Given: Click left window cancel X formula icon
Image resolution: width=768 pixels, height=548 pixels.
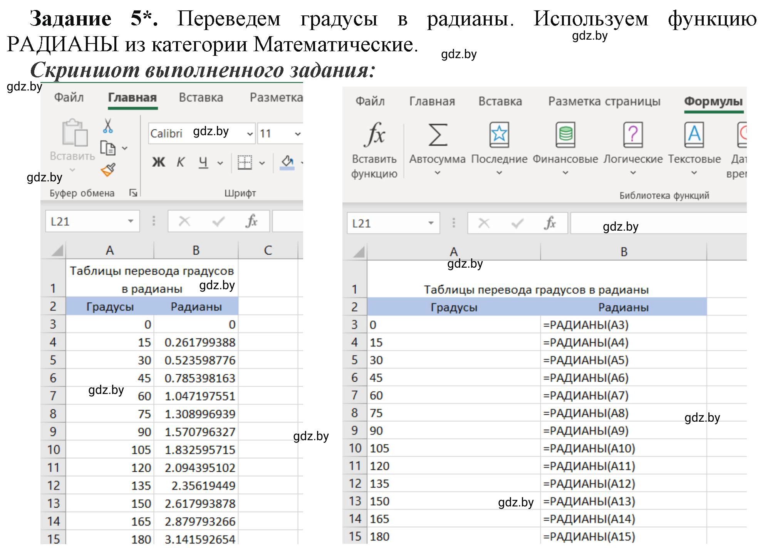Looking at the screenshot, I should tap(184, 221).
